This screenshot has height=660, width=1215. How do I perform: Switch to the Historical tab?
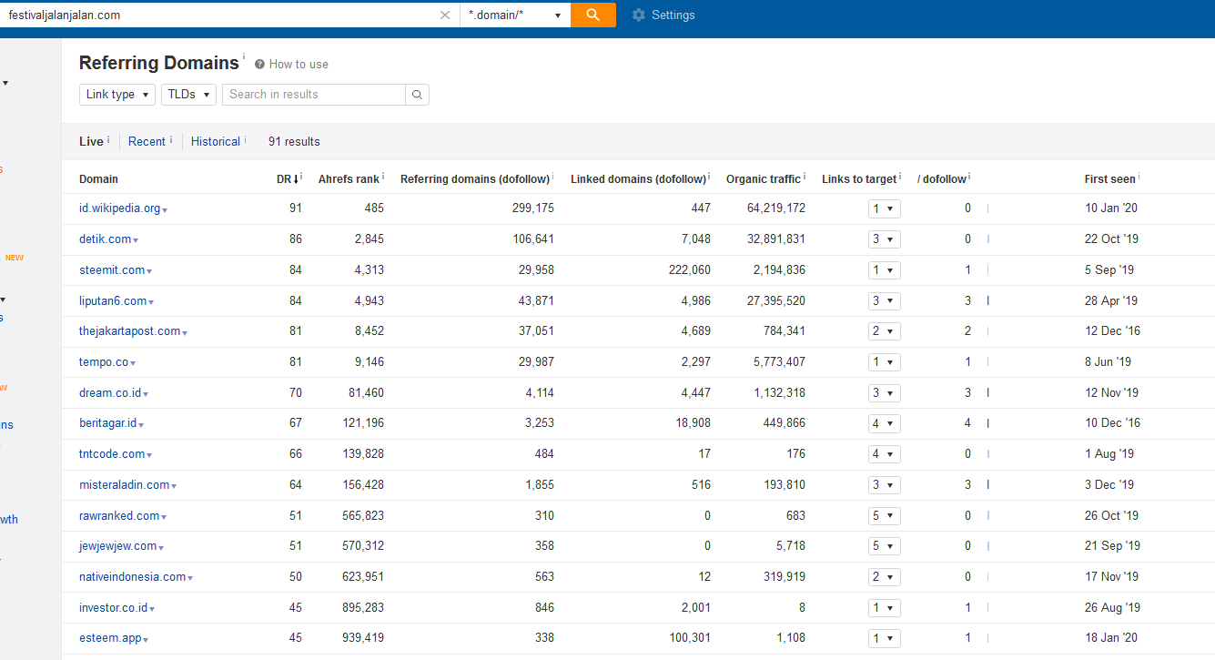216,142
